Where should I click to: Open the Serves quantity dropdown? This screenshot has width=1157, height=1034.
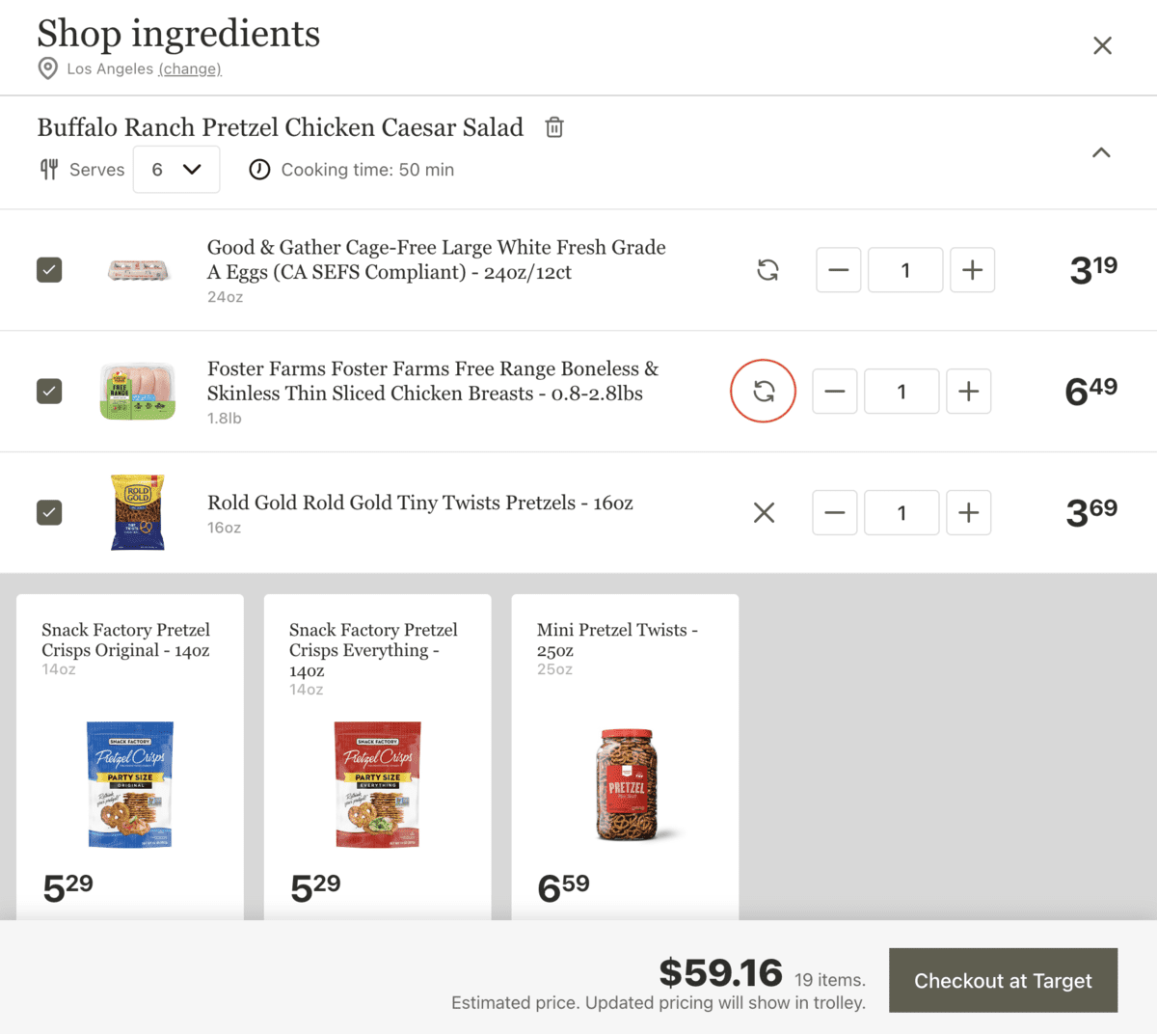176,170
